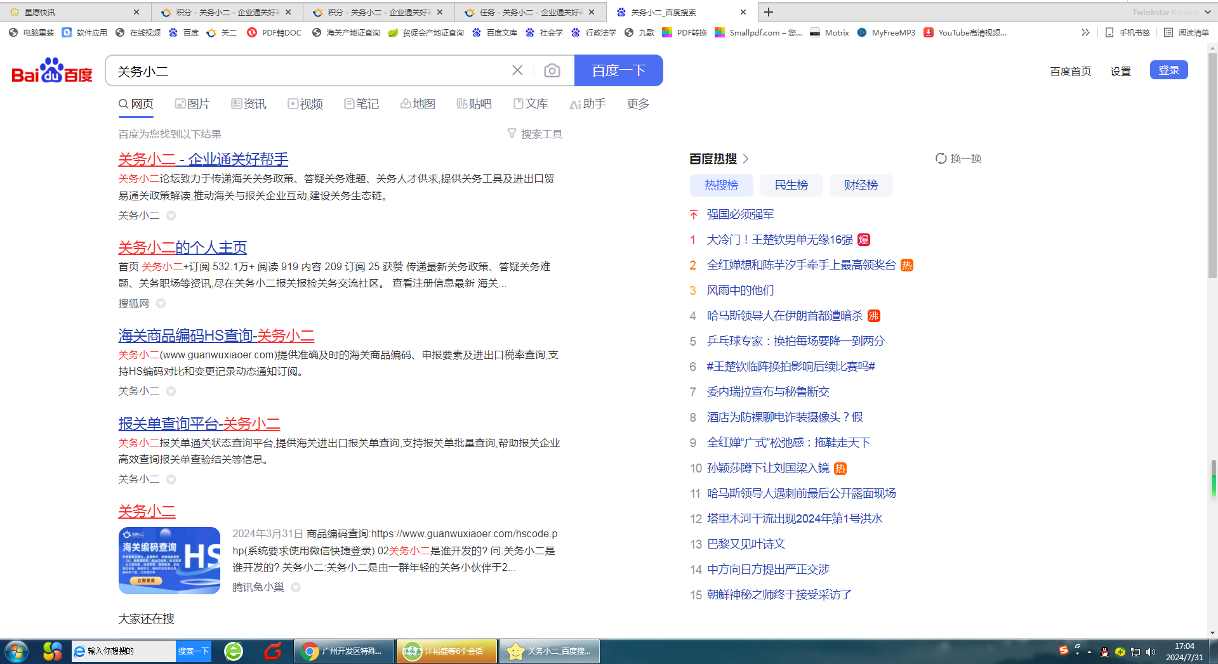Open MyFreeMP3 bookmark
The height and width of the screenshot is (664, 1218).
pyautogui.click(x=886, y=32)
